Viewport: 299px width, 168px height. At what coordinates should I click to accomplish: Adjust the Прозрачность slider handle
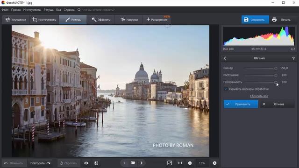(276, 82)
